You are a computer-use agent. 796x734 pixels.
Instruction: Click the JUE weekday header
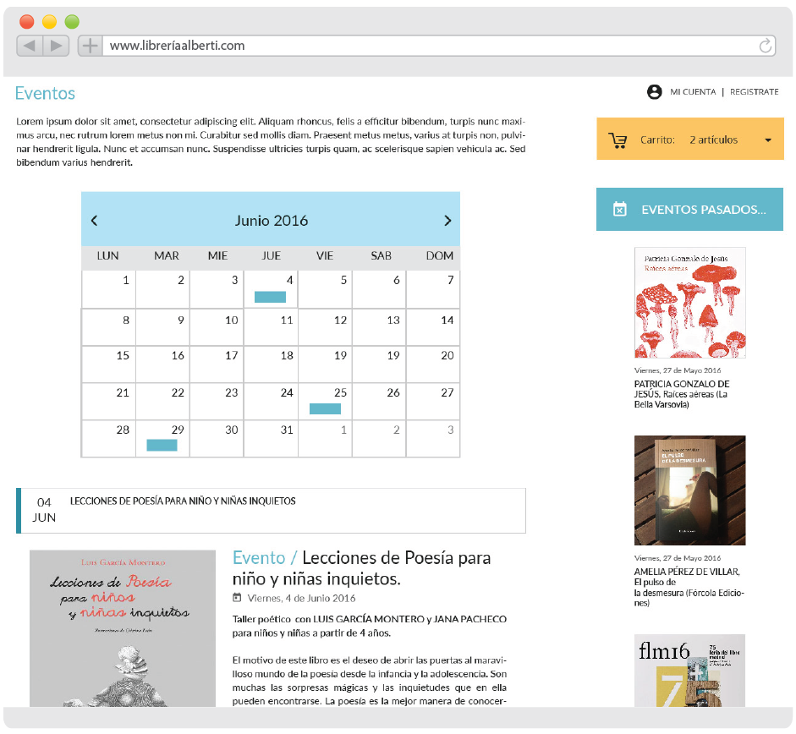[x=271, y=256]
